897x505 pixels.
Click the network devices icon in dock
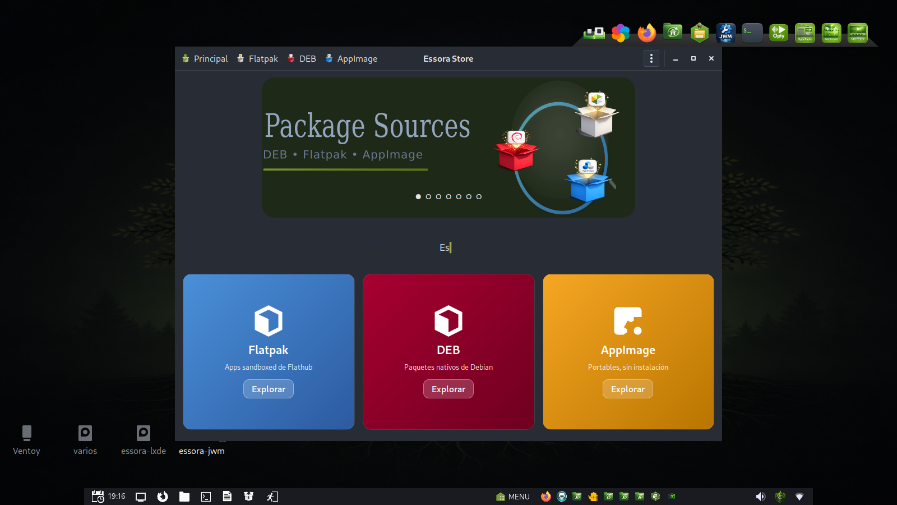point(594,33)
